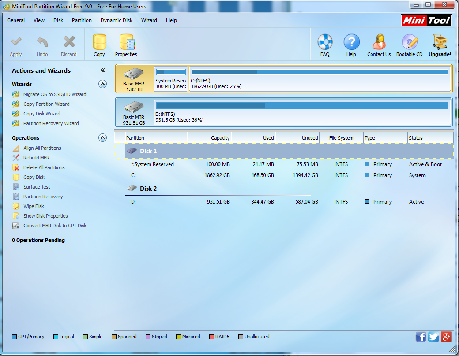Select the D: partition row

[x=289, y=202]
